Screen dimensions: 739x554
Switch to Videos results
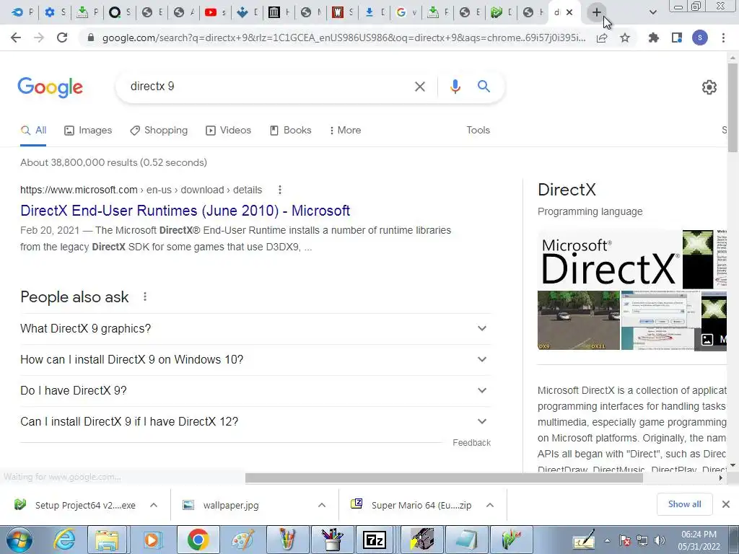tap(229, 131)
